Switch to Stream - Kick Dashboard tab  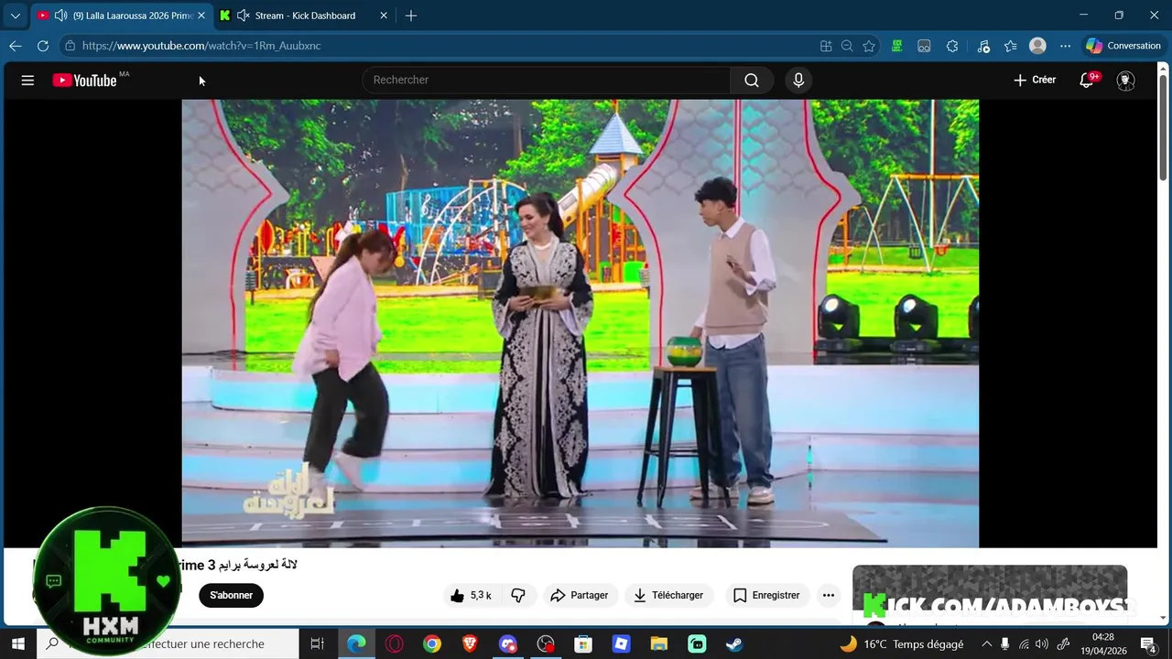tap(305, 16)
